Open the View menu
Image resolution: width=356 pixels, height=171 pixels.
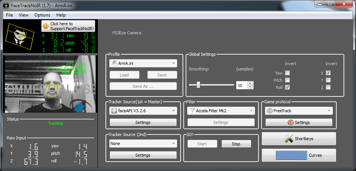coord(23,15)
